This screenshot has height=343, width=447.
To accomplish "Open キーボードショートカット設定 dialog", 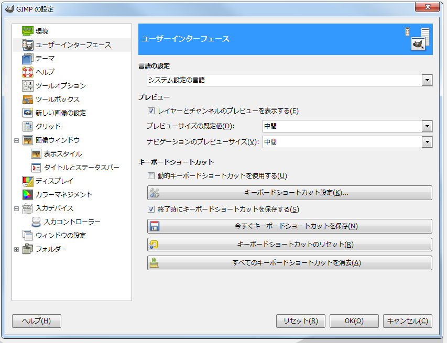I will [290, 193].
